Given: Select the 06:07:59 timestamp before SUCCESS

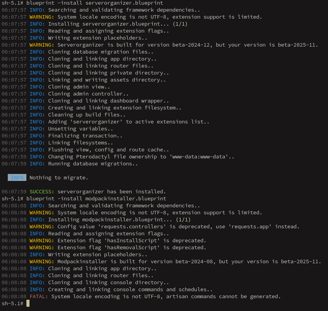Looking at the screenshot, I should click(x=14, y=191).
